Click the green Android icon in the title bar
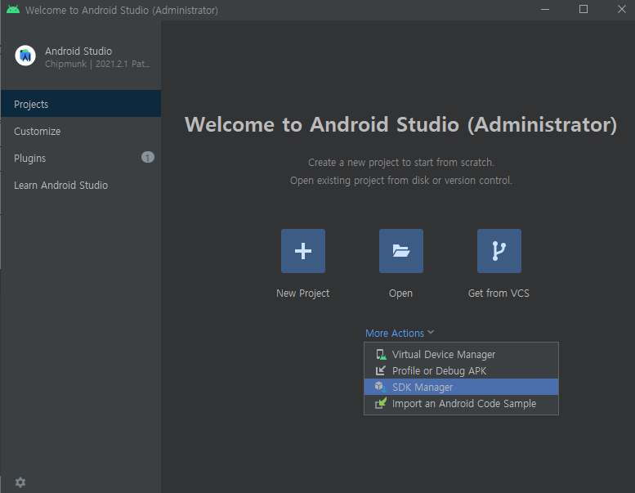 tap(13, 10)
